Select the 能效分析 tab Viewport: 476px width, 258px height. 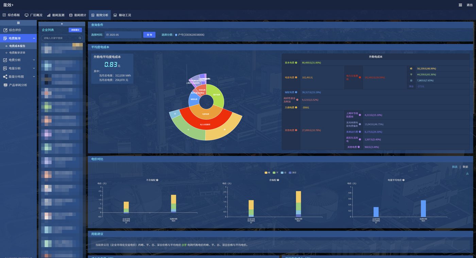click(x=100, y=15)
